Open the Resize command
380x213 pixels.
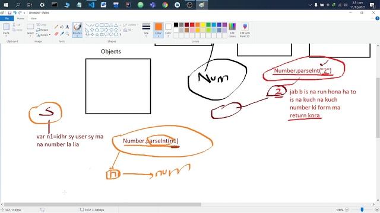click(42, 30)
